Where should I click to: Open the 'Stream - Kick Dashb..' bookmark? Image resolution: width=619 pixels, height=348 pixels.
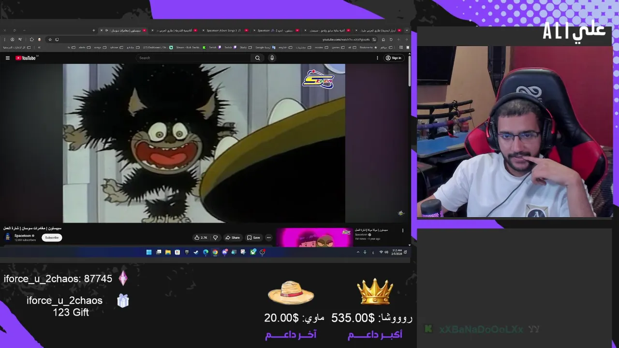(x=191, y=47)
